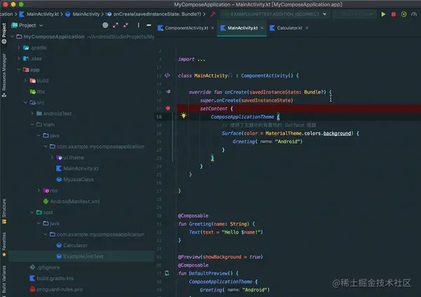Click MainActivity.kt in the breadcrumb bar
This screenshot has width=421, height=297.
pos(39,14)
